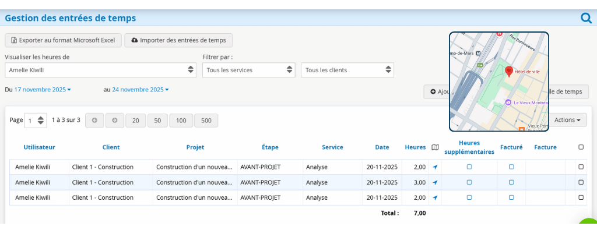
Task: Check Heures supplémentaires for the 3,00 hours row
Action: [469, 182]
